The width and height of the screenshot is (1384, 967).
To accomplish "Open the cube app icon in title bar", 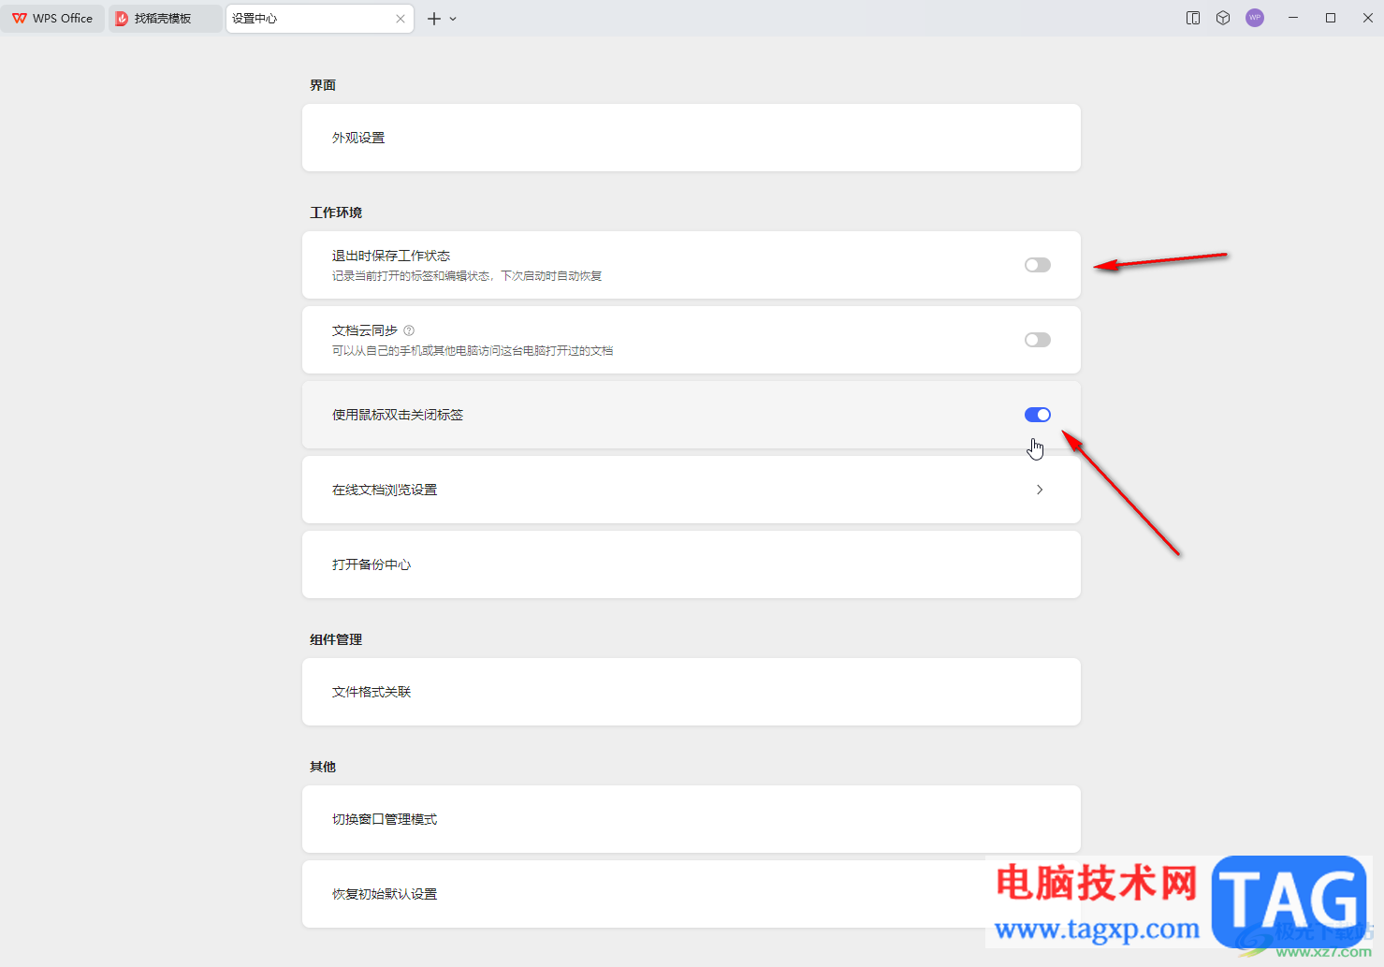I will click(x=1223, y=18).
